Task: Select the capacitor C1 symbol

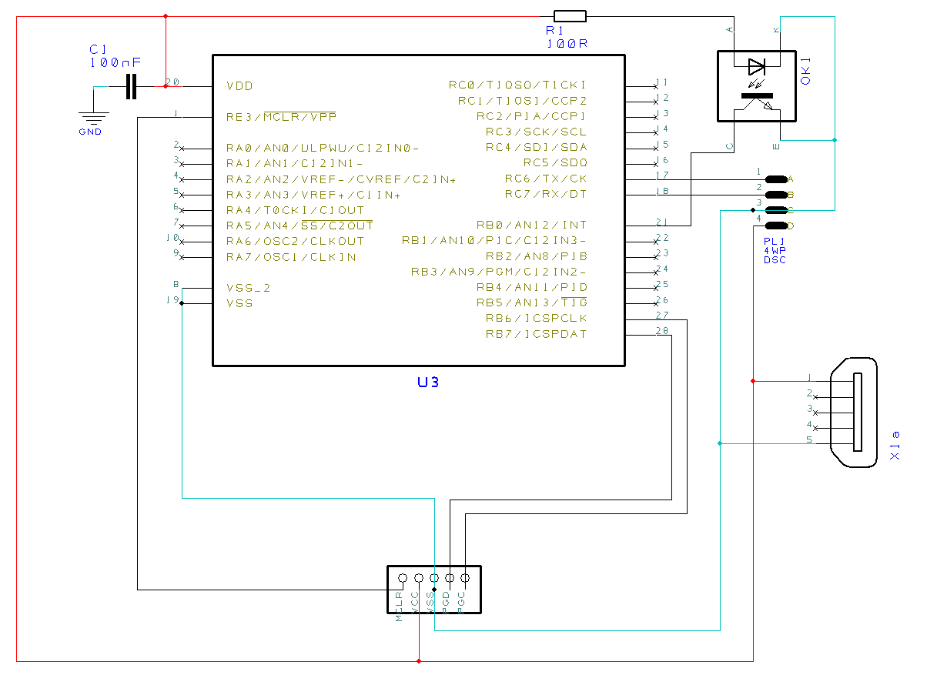Action: click(129, 87)
